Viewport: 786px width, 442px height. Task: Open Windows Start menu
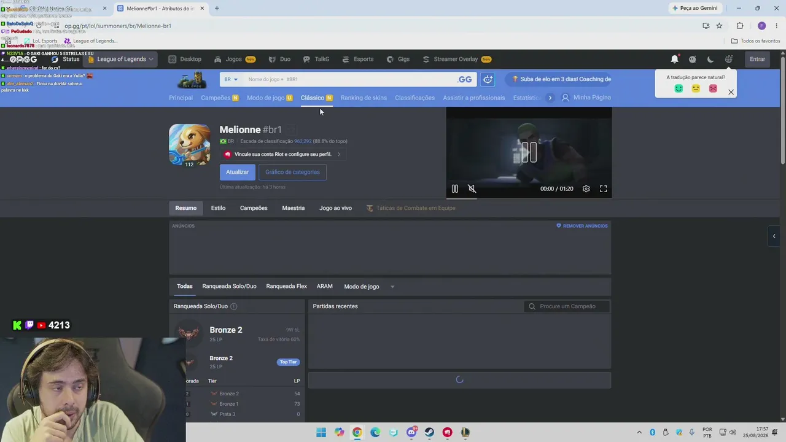tap(321, 432)
